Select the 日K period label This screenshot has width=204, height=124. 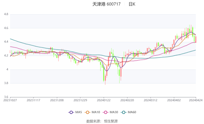click(x=132, y=4)
